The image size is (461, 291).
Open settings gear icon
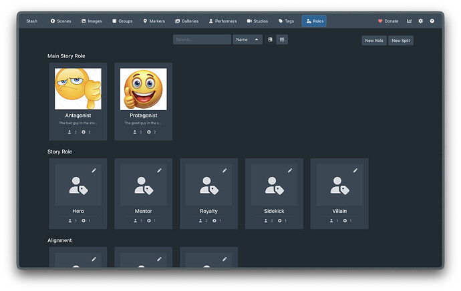click(420, 21)
